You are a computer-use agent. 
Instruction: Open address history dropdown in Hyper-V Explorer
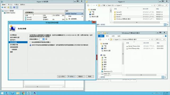pyautogui.click(x=152, y=5)
